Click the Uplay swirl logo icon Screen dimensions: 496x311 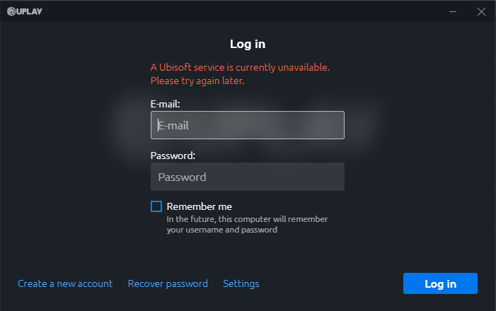[x=11, y=11]
